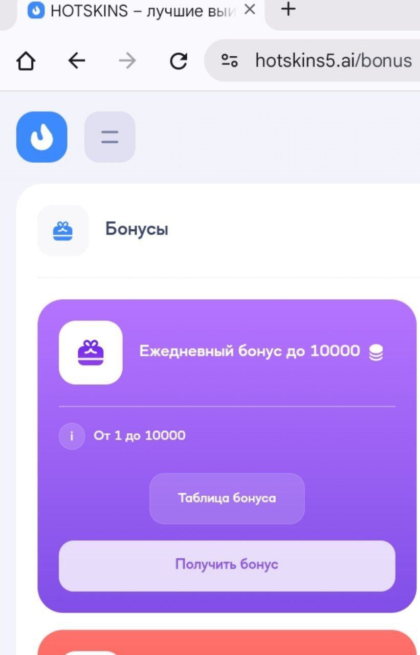The width and height of the screenshot is (420, 655).
Task: Close the HOTSKINS browser tab
Action: [250, 9]
